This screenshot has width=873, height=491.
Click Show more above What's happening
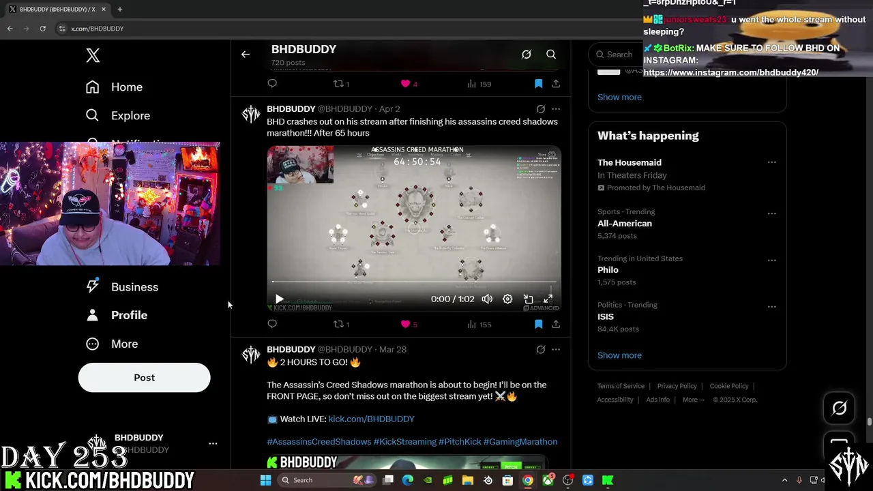[x=619, y=97]
